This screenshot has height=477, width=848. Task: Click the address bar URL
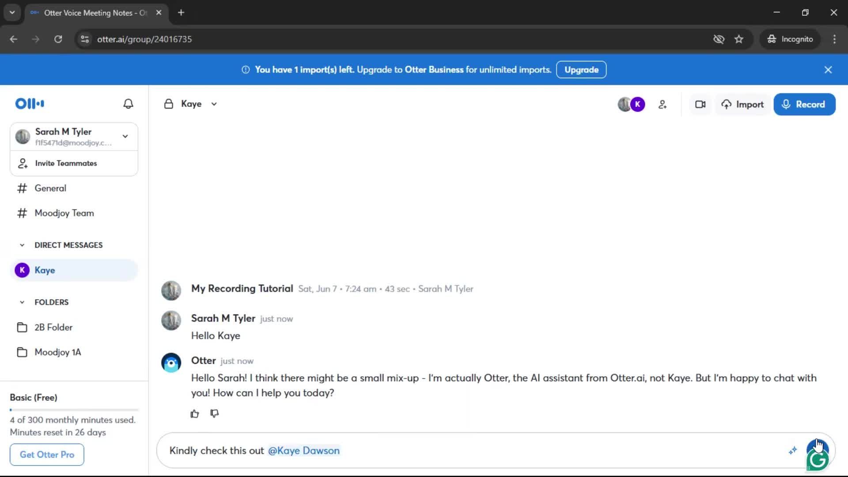144,39
